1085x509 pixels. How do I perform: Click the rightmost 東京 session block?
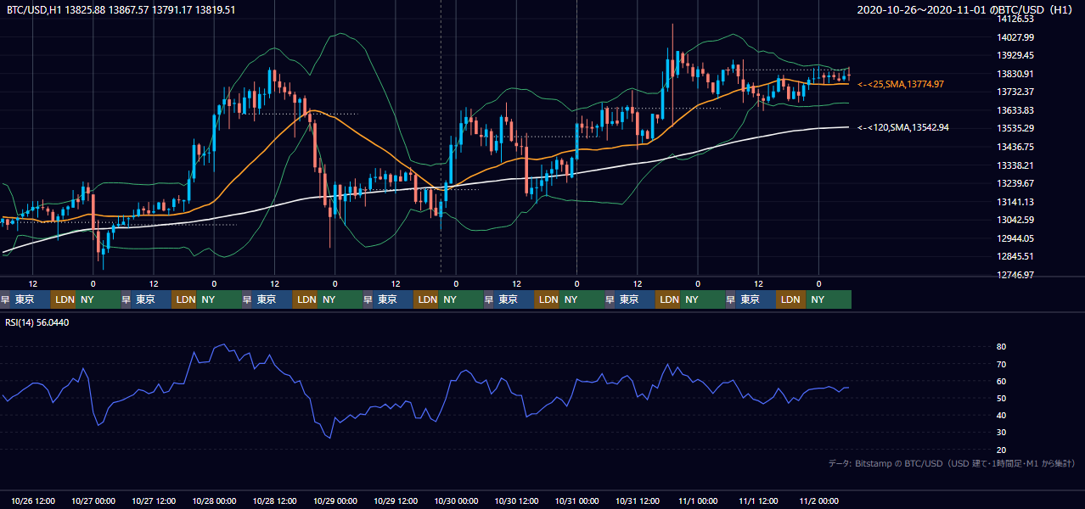756,299
